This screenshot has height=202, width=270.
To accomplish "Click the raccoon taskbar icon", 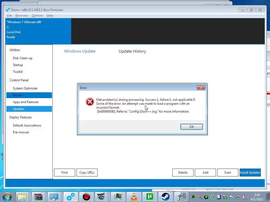I will [x=101, y=197].
